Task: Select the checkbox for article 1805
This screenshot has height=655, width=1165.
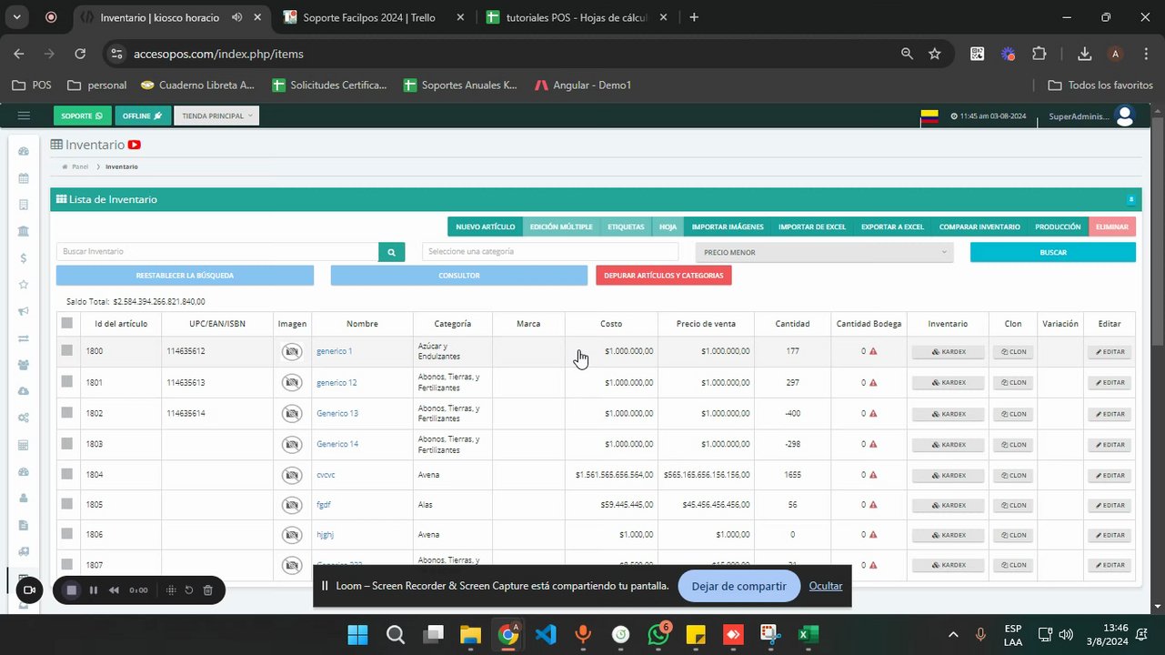Action: pyautogui.click(x=66, y=505)
